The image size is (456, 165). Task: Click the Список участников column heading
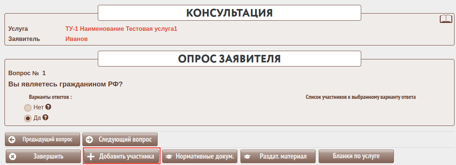click(361, 97)
